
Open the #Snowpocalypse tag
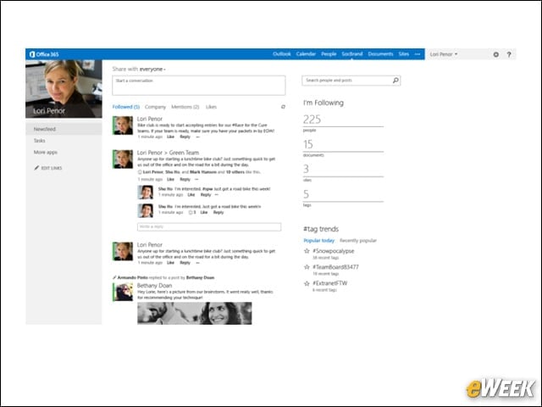(333, 251)
